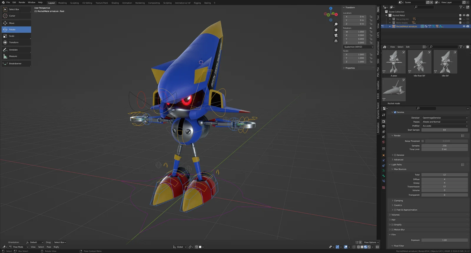Switch perspective/orthographic grid icon
The image size is (471, 253).
coord(336,41)
